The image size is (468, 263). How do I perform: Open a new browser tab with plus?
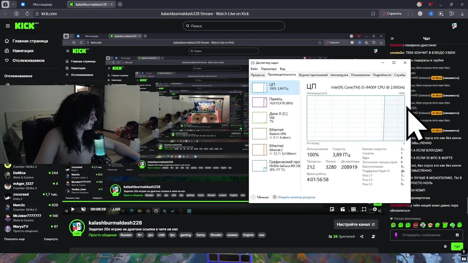(120, 4)
